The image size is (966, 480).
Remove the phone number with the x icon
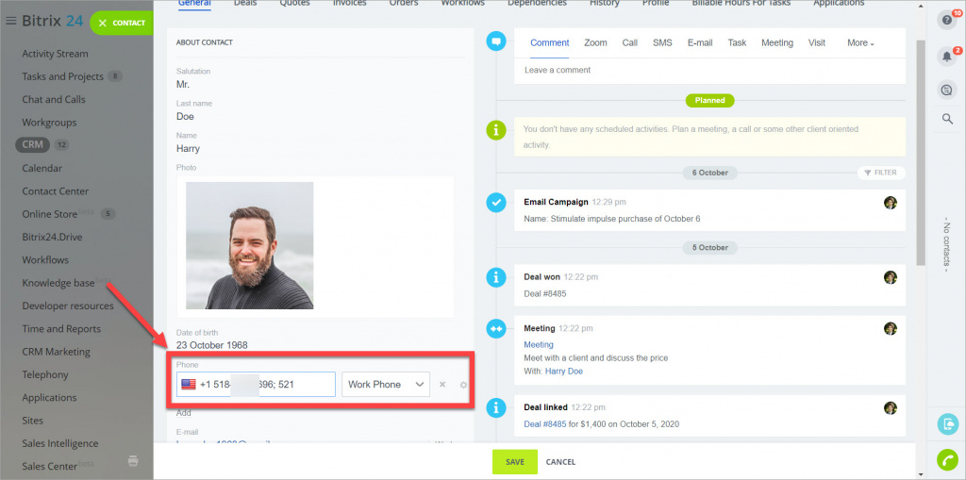tap(442, 385)
